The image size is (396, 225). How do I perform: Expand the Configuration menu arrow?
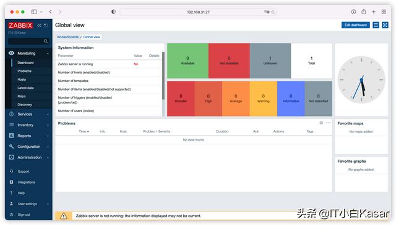point(48,147)
